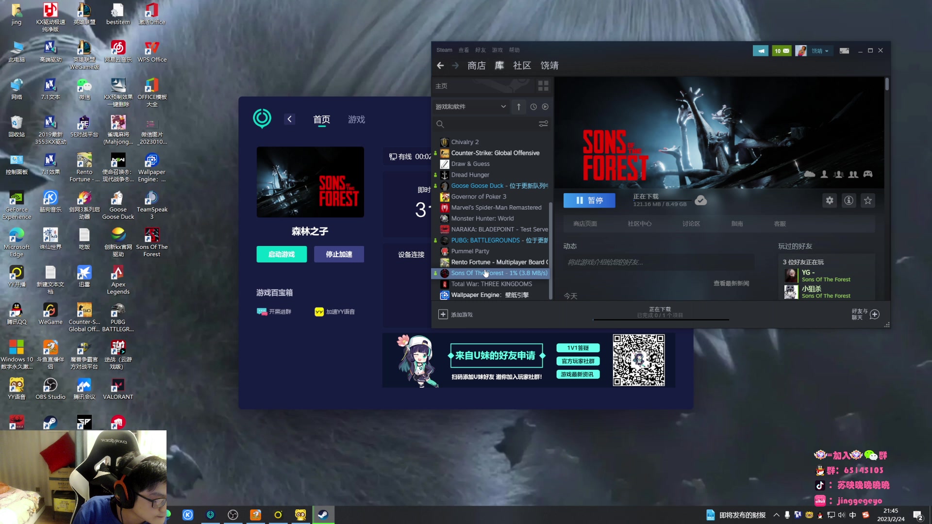Pause the Sons Of The Forest download
This screenshot has width=932, height=524.
(589, 200)
